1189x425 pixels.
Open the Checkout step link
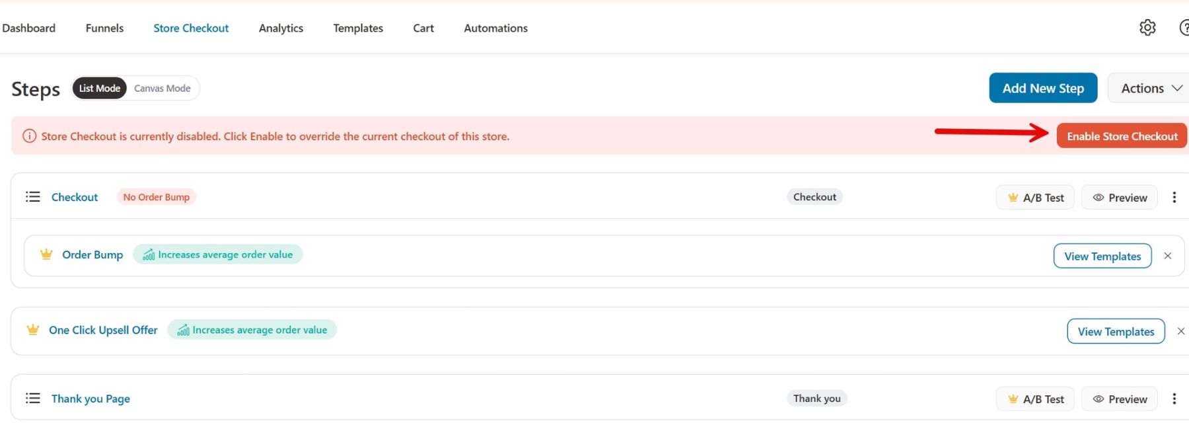pyautogui.click(x=75, y=197)
